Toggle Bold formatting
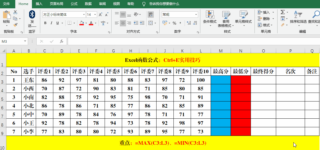 click(x=45, y=23)
